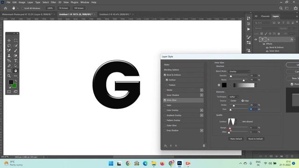Uncheck the Contour sub-option
Screen dimensions: 299x168
167,80
